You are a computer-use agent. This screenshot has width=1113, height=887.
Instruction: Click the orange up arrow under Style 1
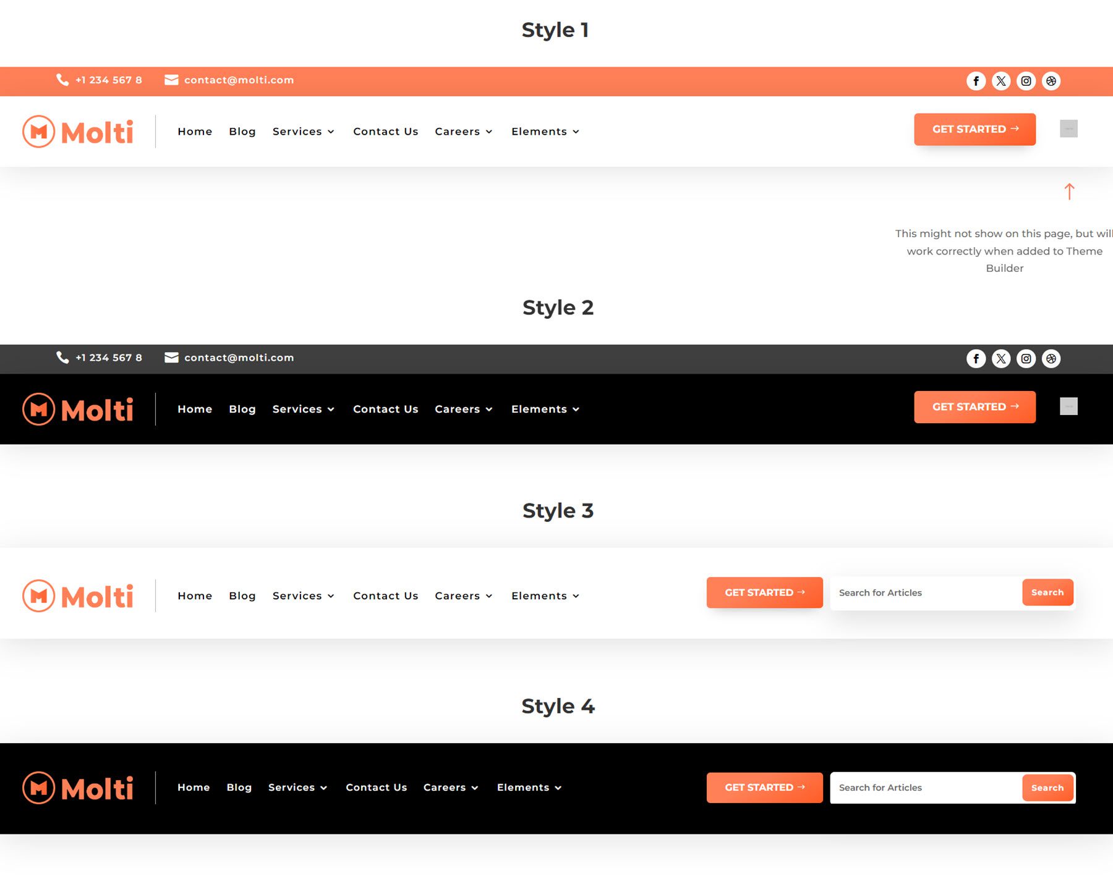click(1070, 191)
